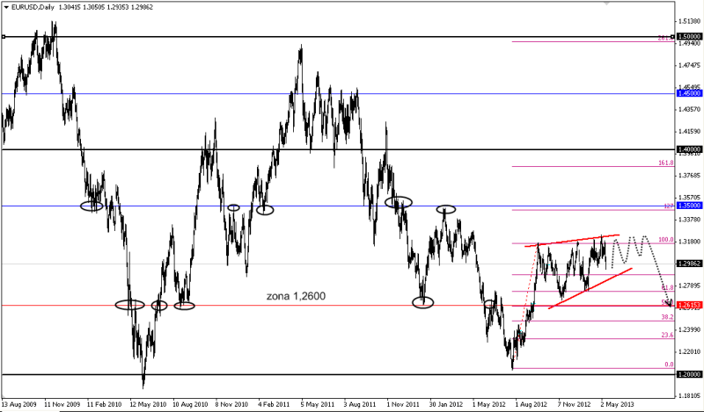Select the blue 1.45000 price tag
Screen dimensions: 704x412
[687, 93]
